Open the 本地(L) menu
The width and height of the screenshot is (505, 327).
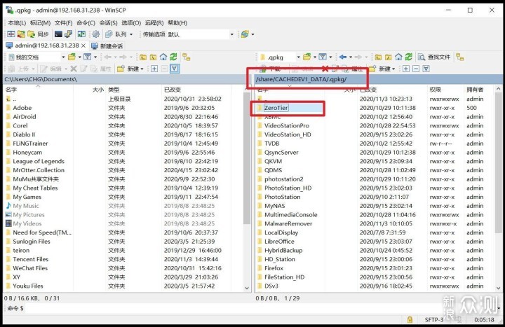pyautogui.click(x=17, y=23)
